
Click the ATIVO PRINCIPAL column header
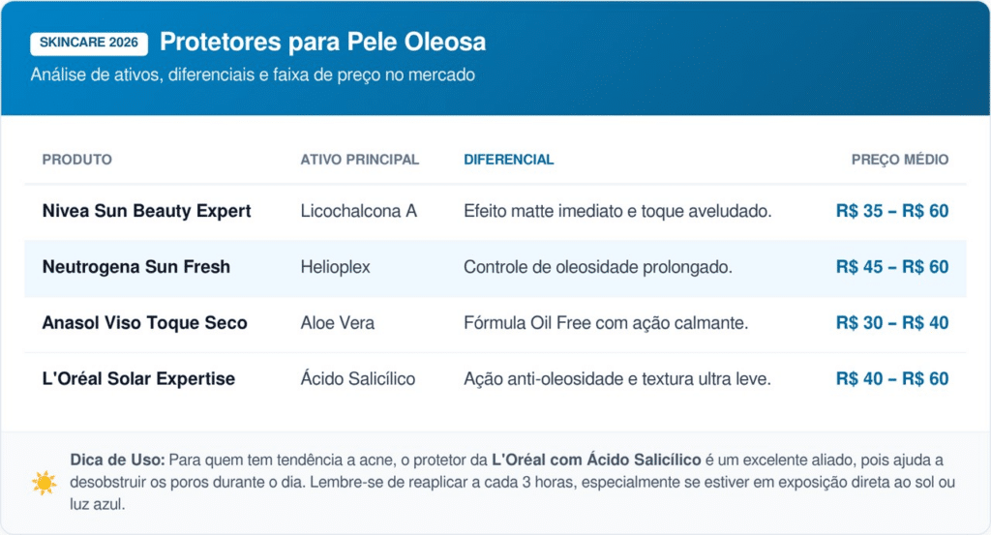pos(360,160)
